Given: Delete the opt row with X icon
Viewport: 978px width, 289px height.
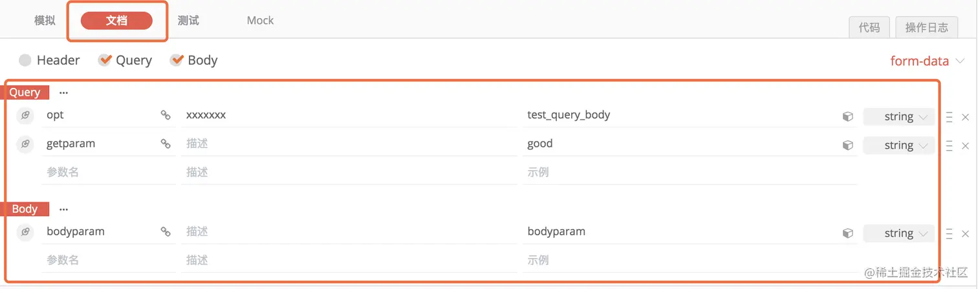Looking at the screenshot, I should pyautogui.click(x=965, y=117).
